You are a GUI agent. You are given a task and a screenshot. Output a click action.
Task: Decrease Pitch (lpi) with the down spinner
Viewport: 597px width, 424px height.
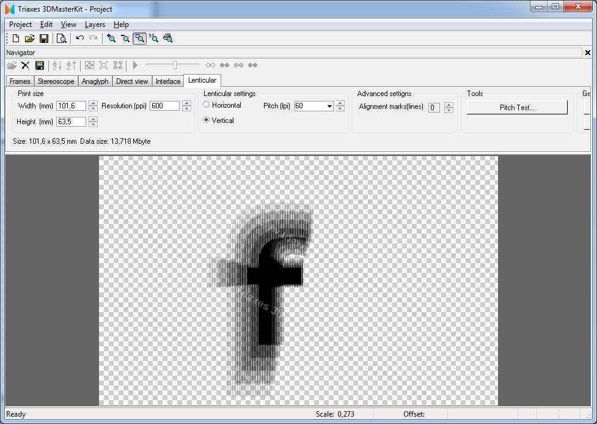pos(340,109)
